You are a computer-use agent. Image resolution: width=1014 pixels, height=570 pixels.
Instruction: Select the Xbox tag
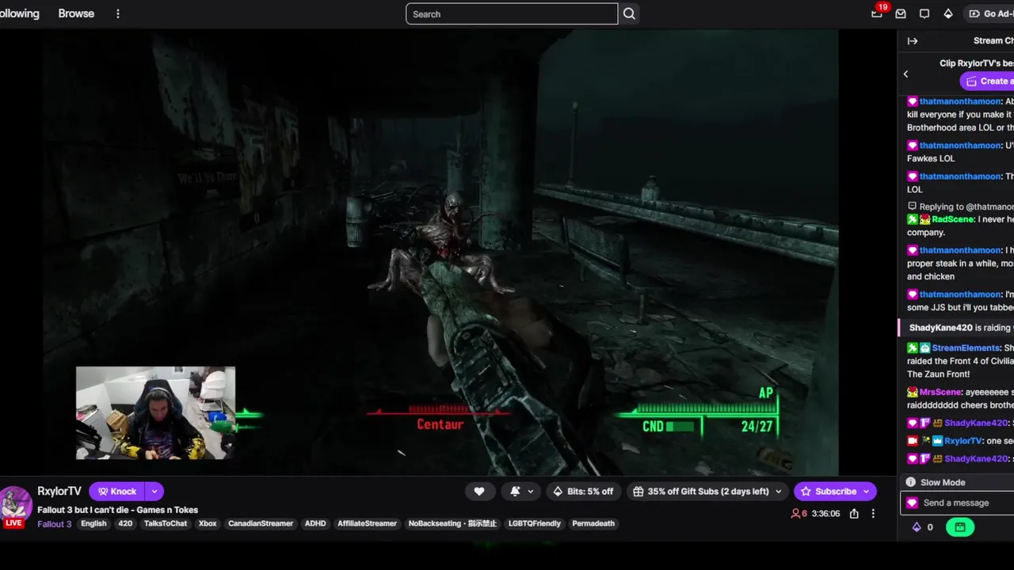click(x=208, y=523)
